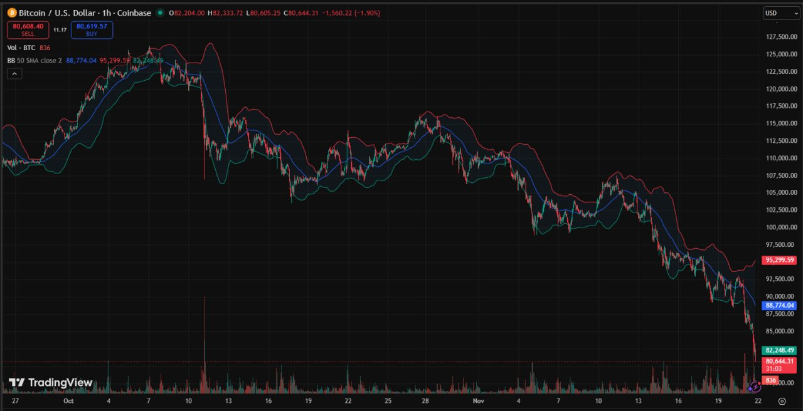Click the green lower band label 82,248.49
The width and height of the screenshot is (803, 411).
779,350
